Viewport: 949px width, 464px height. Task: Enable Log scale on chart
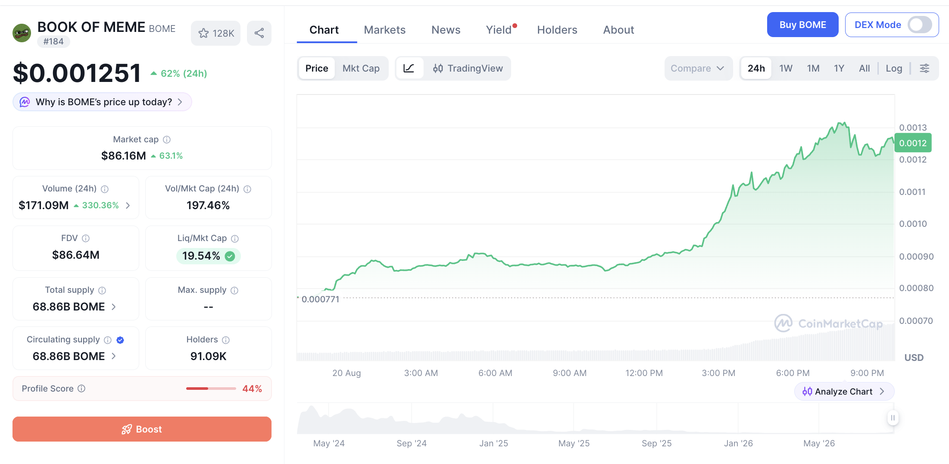coord(894,68)
